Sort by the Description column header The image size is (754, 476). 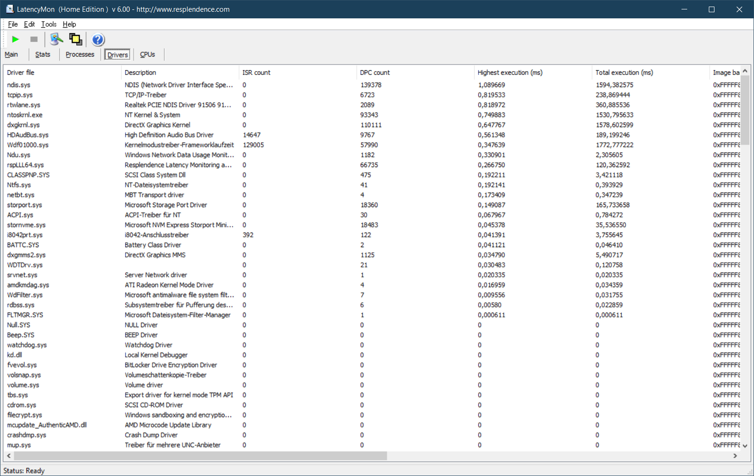point(180,73)
